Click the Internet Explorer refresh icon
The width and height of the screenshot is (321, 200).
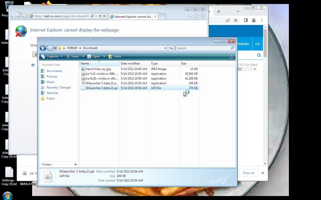pyautogui.click(x=100, y=16)
